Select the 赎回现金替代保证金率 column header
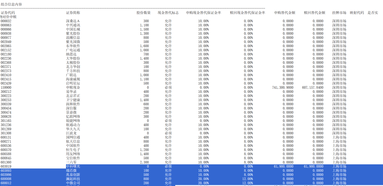Image resolution: width=383 pixels, height=186 pixels. 248,13
